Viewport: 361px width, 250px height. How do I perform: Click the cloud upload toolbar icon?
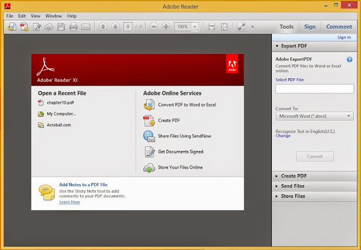click(49, 27)
